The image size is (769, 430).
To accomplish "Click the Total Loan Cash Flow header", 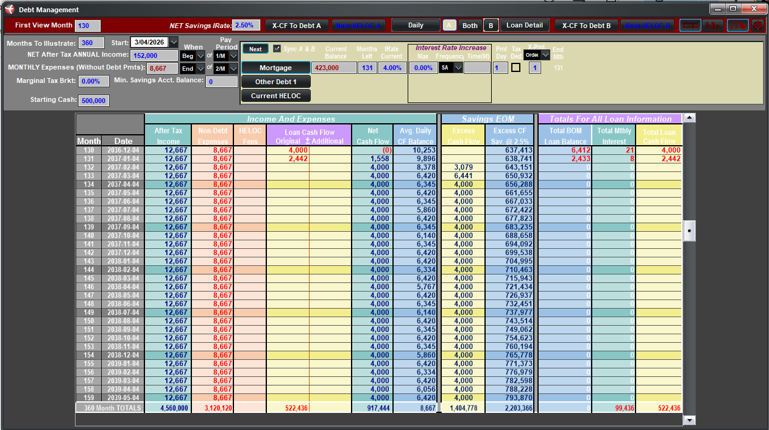I will pyautogui.click(x=659, y=135).
